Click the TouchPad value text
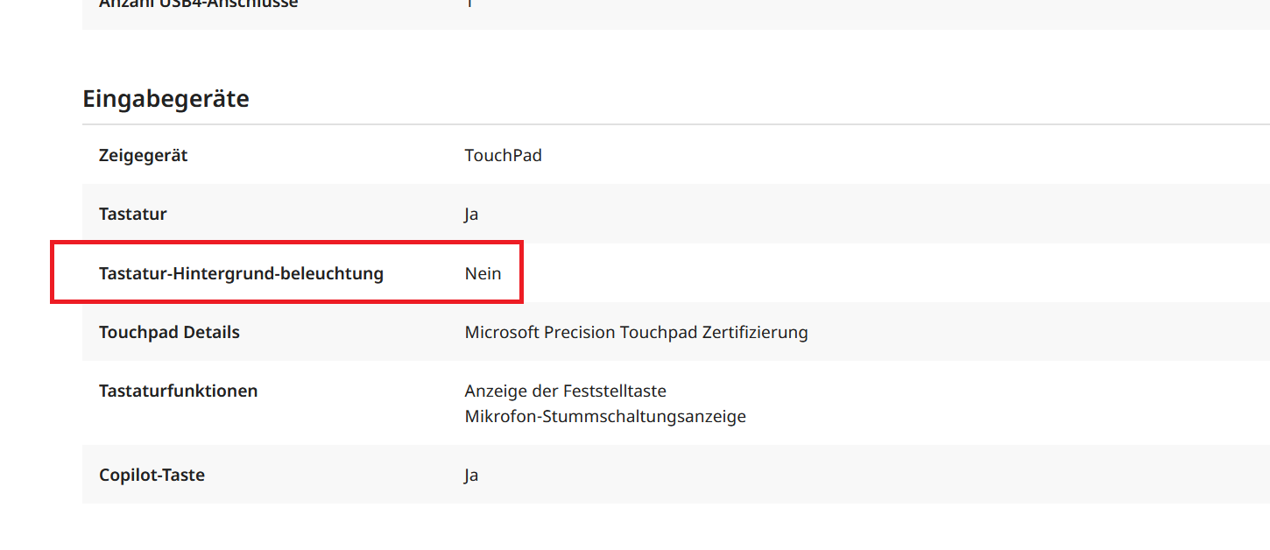1270x550 pixels. pyautogui.click(x=503, y=156)
